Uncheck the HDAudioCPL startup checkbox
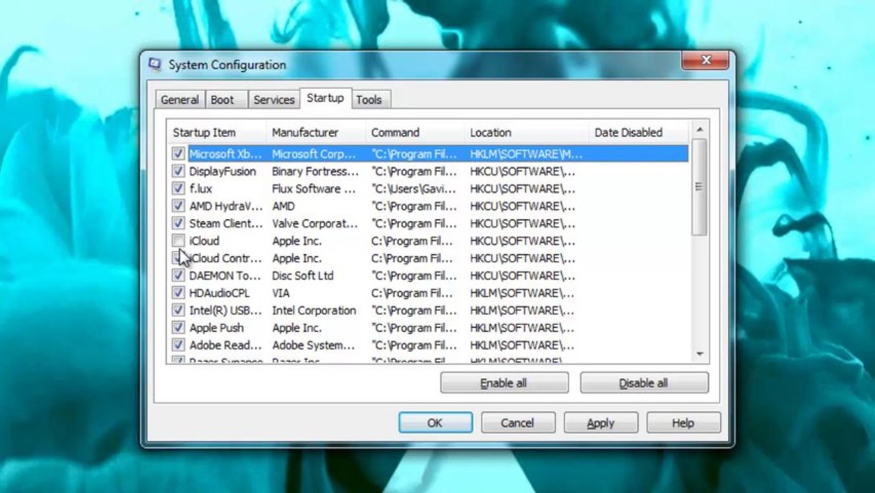The height and width of the screenshot is (493, 875). (179, 293)
